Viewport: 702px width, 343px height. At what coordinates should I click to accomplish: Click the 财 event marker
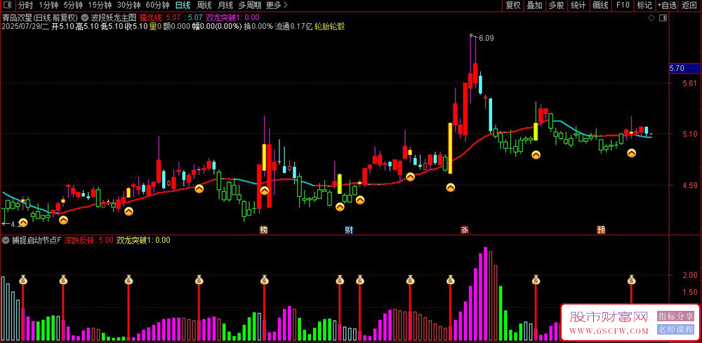coord(349,230)
